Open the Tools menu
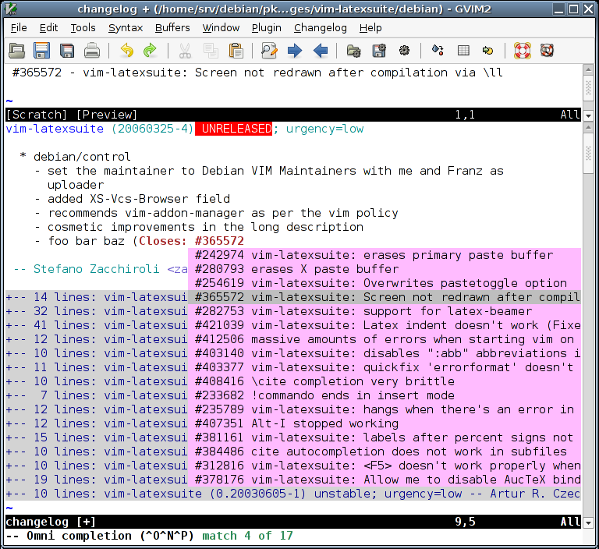The height and width of the screenshot is (549, 599). [x=83, y=28]
